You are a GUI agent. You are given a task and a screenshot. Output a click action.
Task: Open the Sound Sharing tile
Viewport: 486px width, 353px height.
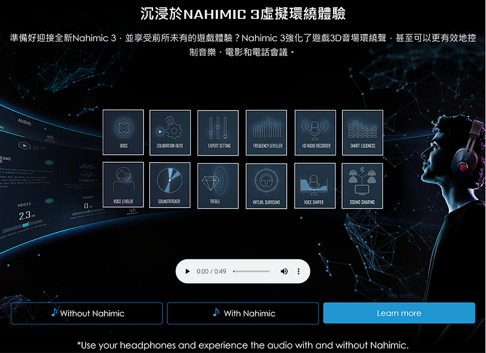point(362,186)
